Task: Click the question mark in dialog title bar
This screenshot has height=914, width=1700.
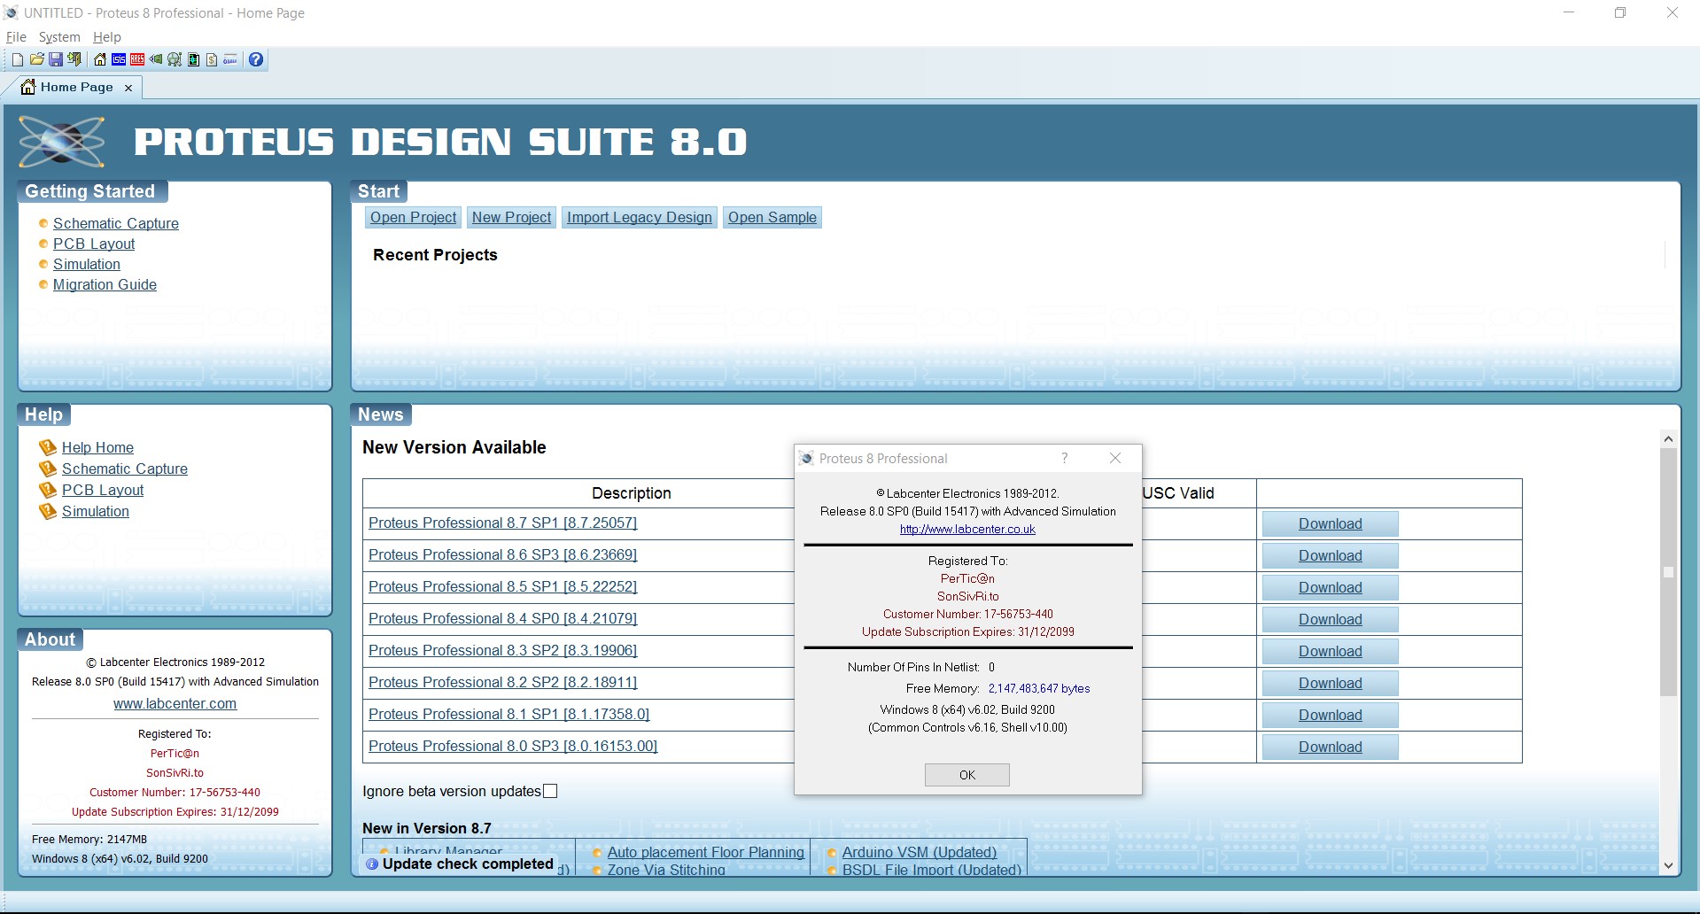Action: click(1065, 458)
